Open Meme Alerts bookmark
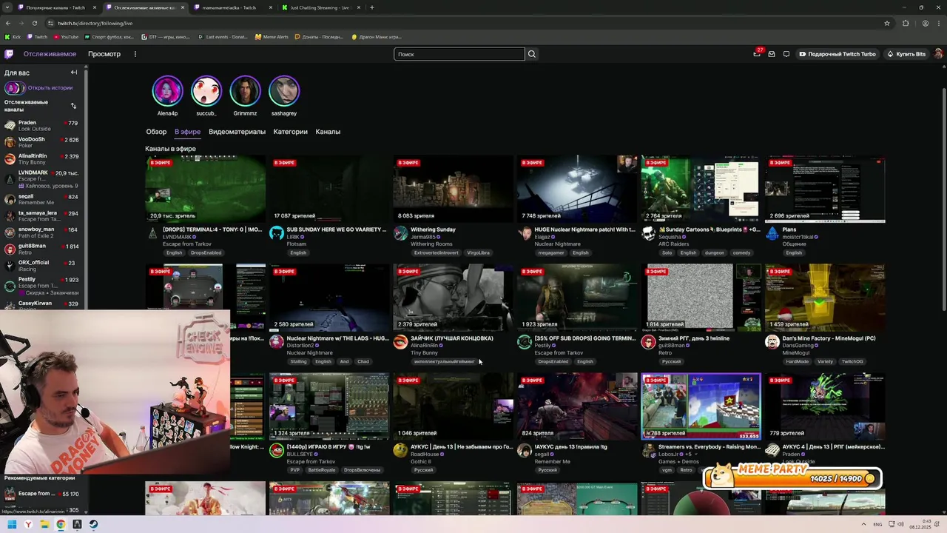This screenshot has height=533, width=947. 272,36
